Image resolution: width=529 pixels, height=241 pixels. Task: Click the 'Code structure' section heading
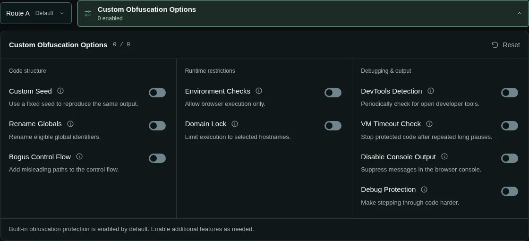click(x=28, y=71)
